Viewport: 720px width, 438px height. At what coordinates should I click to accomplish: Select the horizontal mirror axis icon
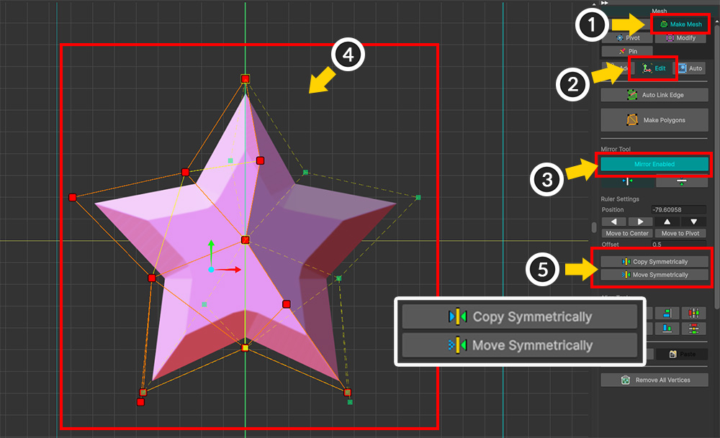pyautogui.click(x=681, y=182)
